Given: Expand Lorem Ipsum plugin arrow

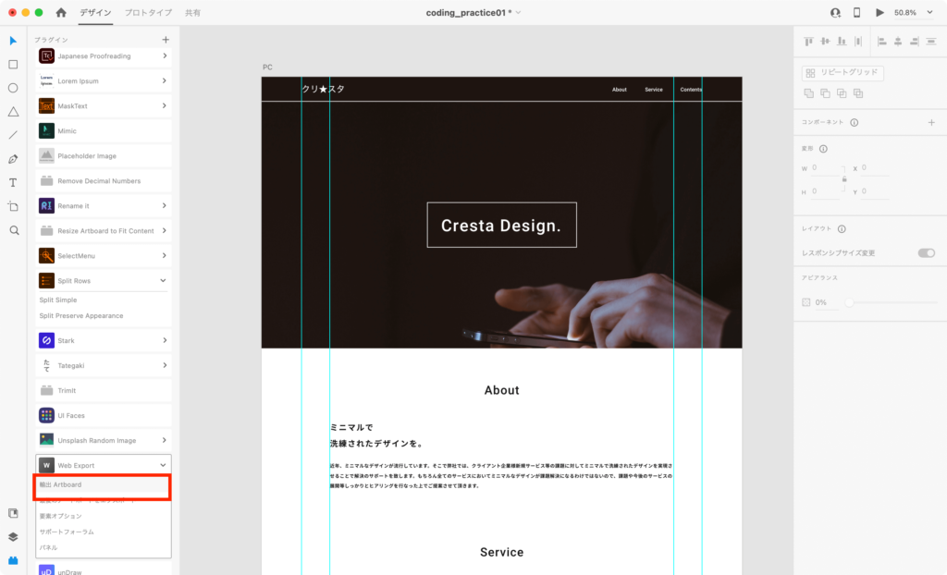Looking at the screenshot, I should coord(165,80).
